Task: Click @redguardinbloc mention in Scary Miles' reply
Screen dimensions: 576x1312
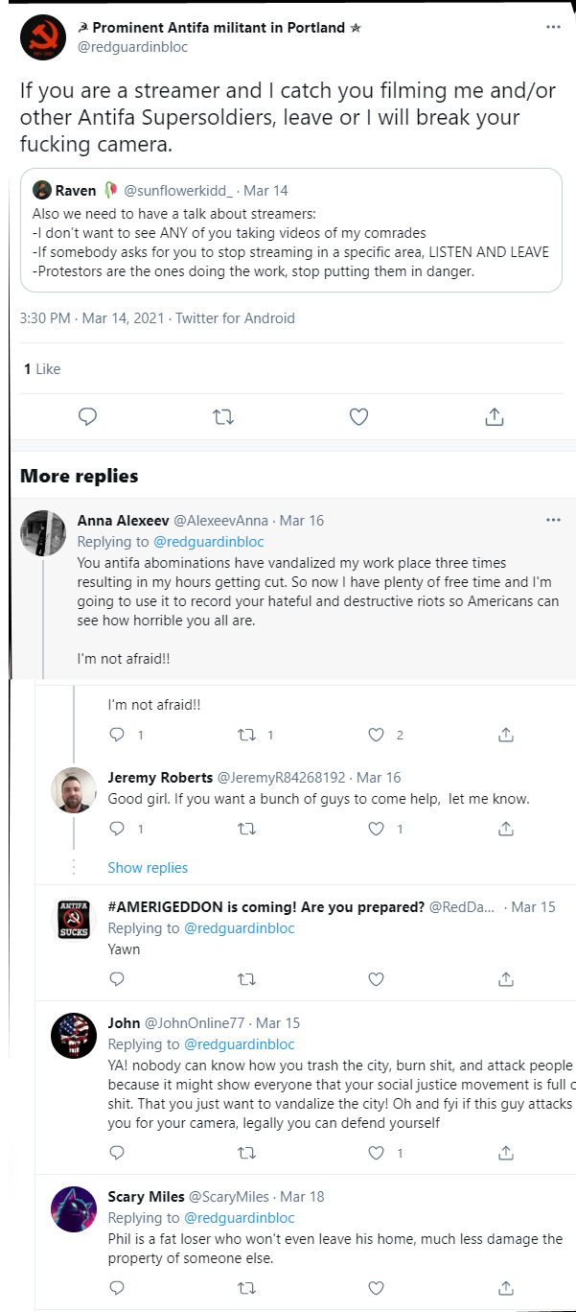Action: tap(239, 1218)
